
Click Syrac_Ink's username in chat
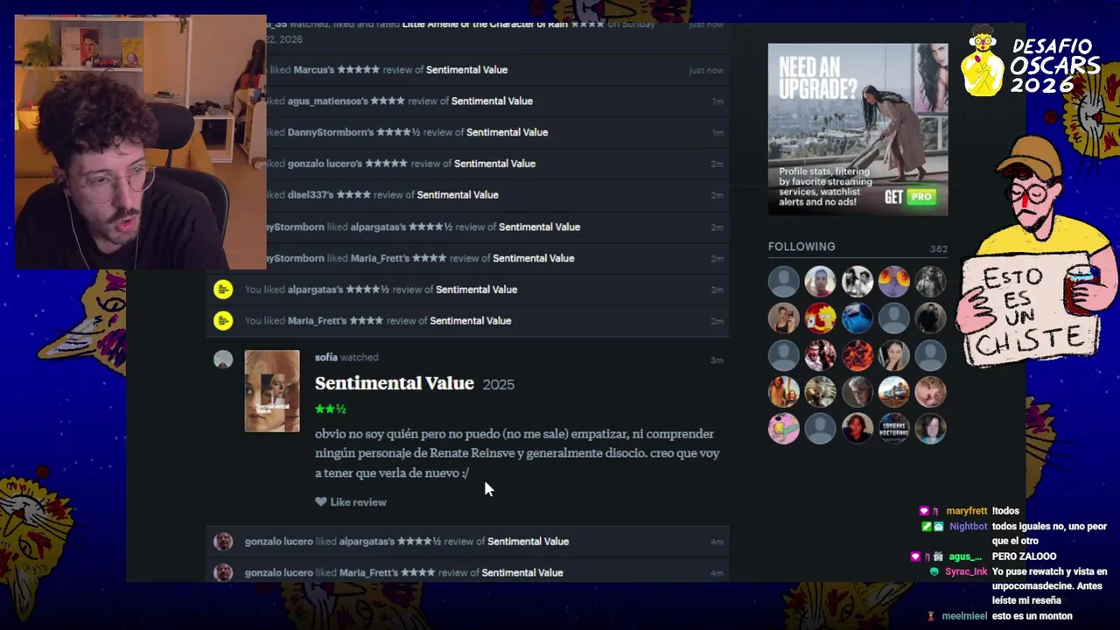point(966,571)
